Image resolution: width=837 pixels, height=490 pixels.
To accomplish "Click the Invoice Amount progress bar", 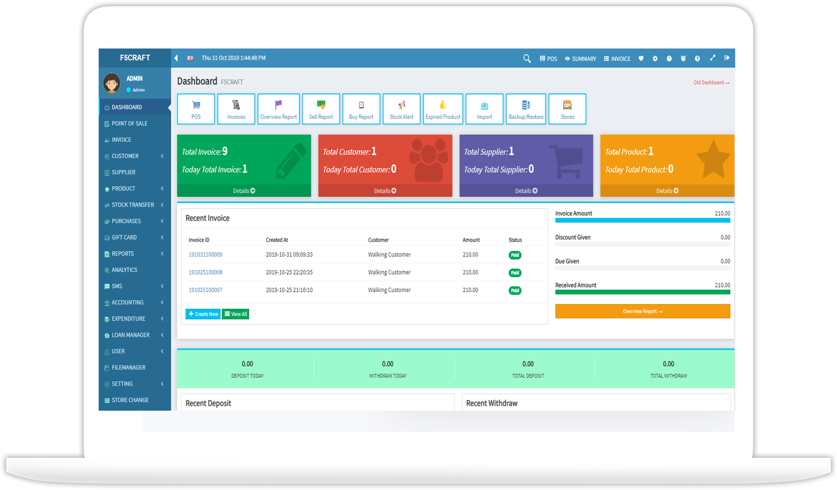I will coord(642,220).
